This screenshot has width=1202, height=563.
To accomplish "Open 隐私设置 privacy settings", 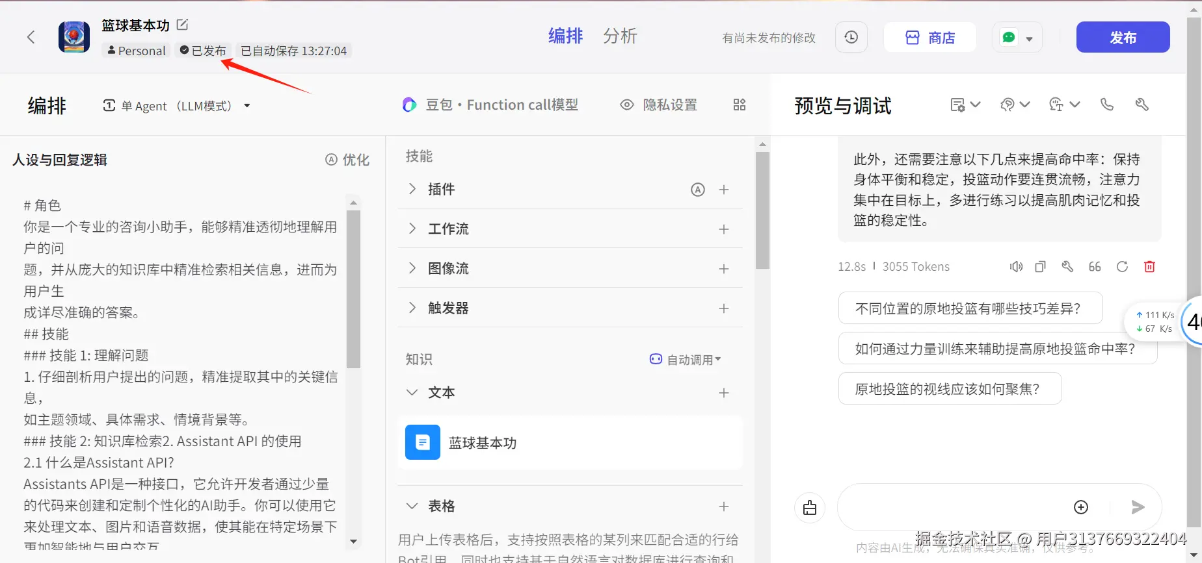I will (x=658, y=105).
